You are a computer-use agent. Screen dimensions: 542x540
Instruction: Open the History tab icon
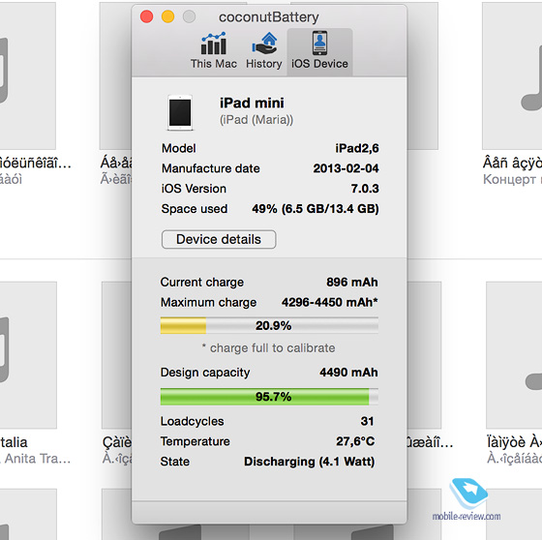[264, 44]
